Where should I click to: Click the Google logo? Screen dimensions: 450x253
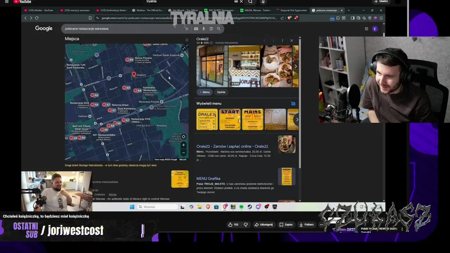[x=44, y=28]
